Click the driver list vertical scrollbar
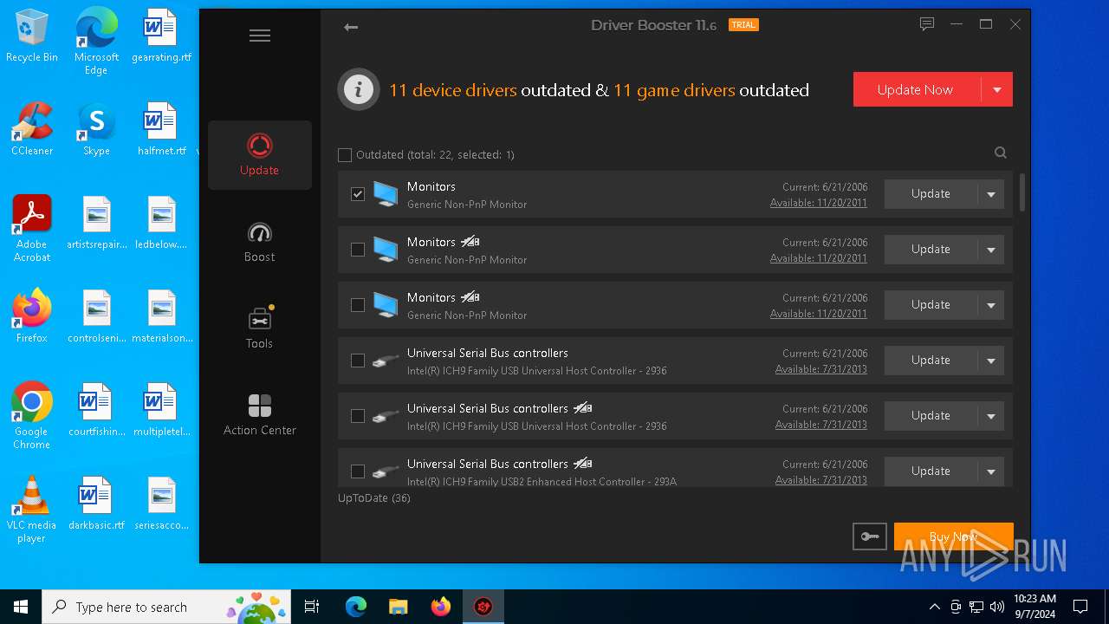1109x624 pixels. click(1022, 192)
